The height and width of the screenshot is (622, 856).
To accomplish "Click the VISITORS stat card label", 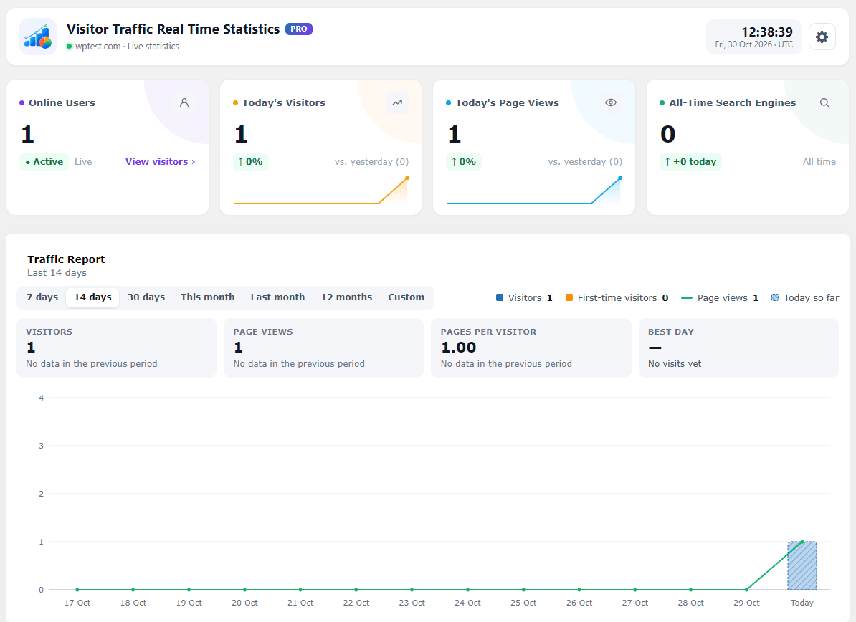I will pos(49,332).
